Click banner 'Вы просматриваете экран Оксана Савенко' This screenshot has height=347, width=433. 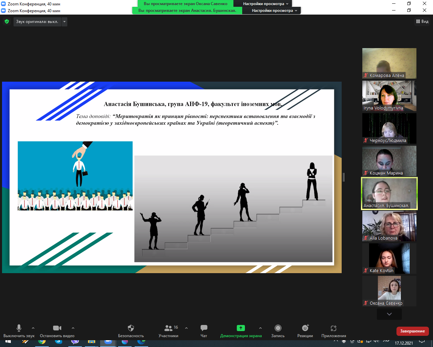pyautogui.click(x=185, y=4)
